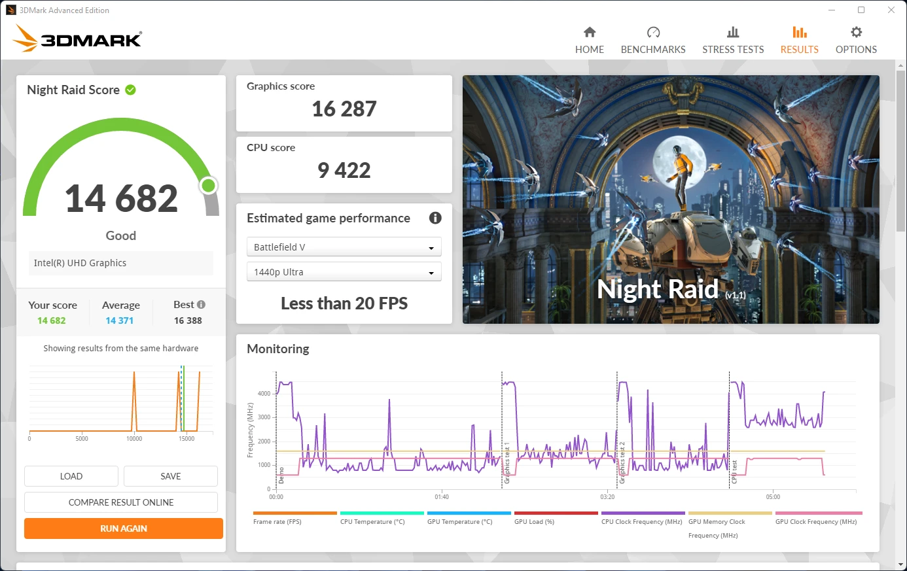This screenshot has height=571, width=907.
Task: Click the Night Raid preview image
Action: (x=671, y=199)
